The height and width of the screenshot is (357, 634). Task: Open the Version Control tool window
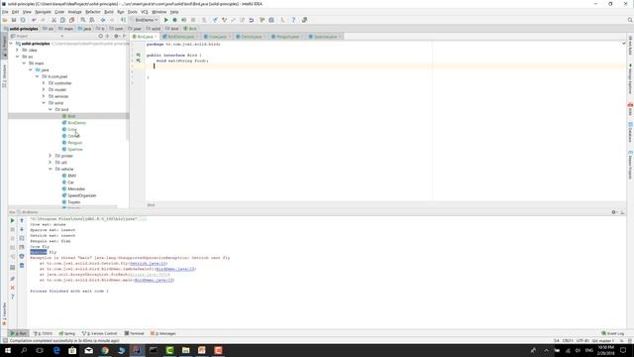coord(99,333)
